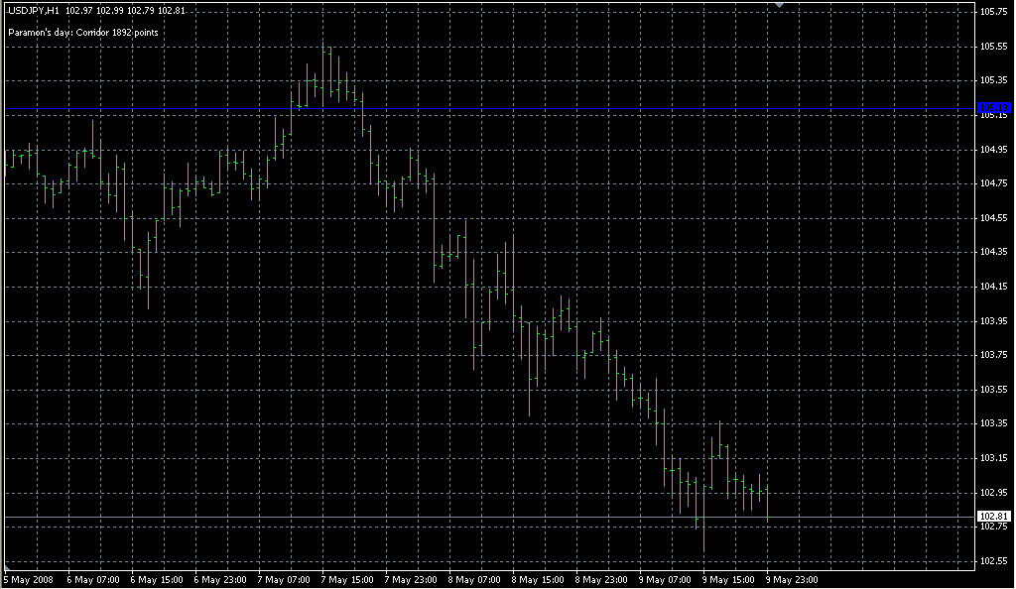This screenshot has height=589, width=1016.
Task: Click the 5 May 2008 date label
Action: (x=28, y=579)
